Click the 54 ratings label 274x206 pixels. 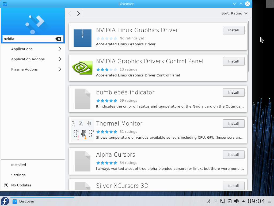coord(128,163)
